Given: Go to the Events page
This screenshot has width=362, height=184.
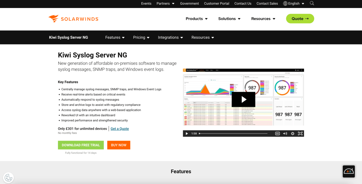Looking at the screenshot, I should pyautogui.click(x=146, y=4).
